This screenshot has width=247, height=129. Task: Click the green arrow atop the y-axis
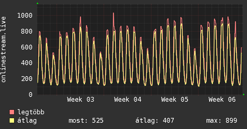point(37,3)
